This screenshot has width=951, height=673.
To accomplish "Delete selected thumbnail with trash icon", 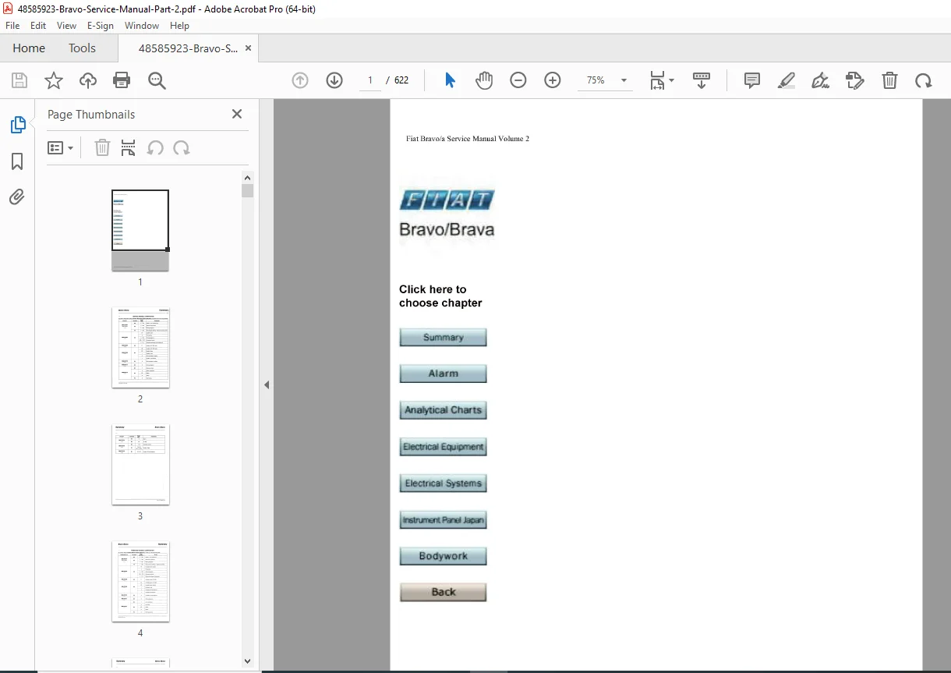I will pos(102,148).
